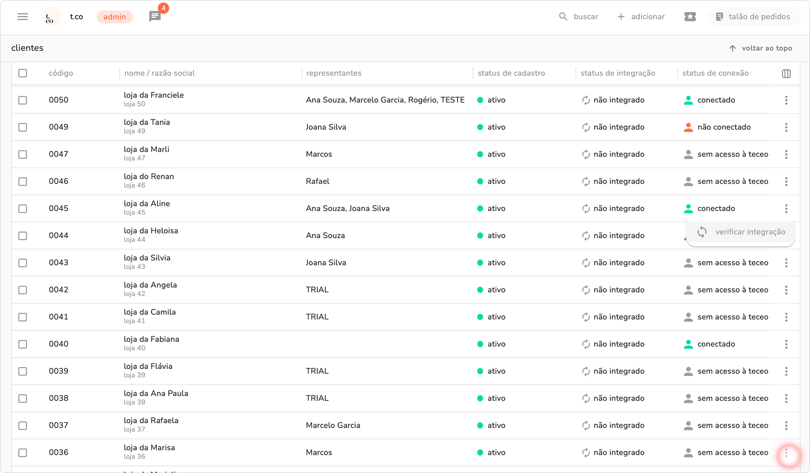
Task: Check the box for client 0049
Action: [23, 127]
